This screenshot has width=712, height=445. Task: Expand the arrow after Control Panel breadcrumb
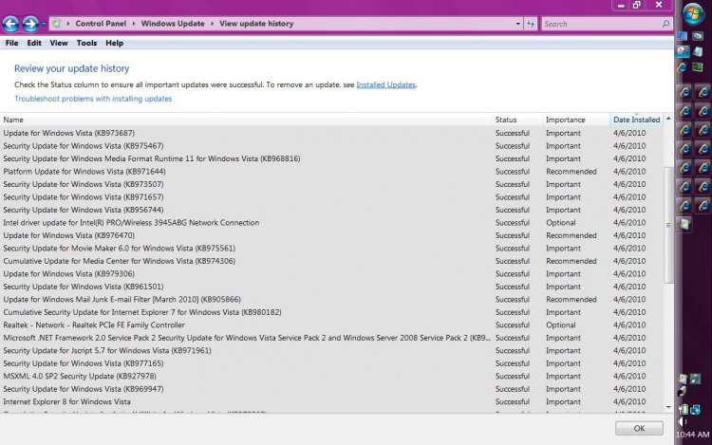[134, 24]
